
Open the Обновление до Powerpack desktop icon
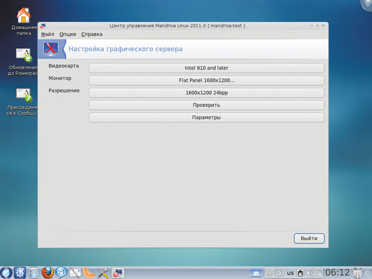coord(23,62)
